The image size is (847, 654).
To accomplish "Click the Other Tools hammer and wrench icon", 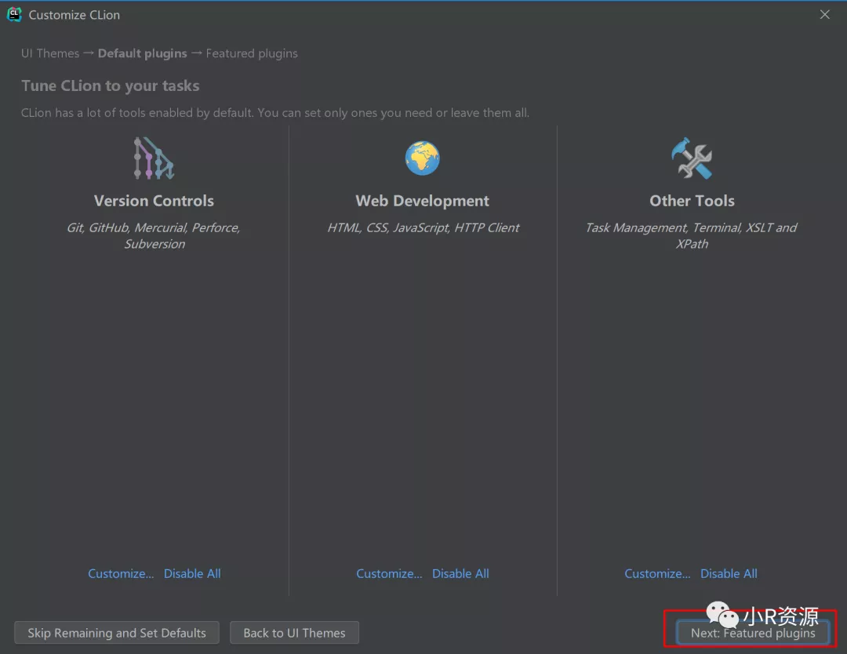I will [x=692, y=158].
